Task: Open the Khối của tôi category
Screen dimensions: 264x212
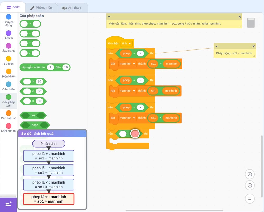Action: [8, 128]
